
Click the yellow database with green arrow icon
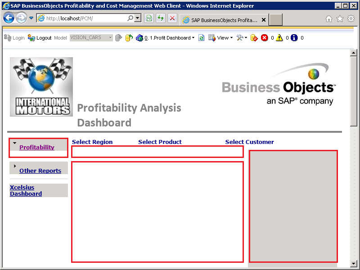(129, 38)
